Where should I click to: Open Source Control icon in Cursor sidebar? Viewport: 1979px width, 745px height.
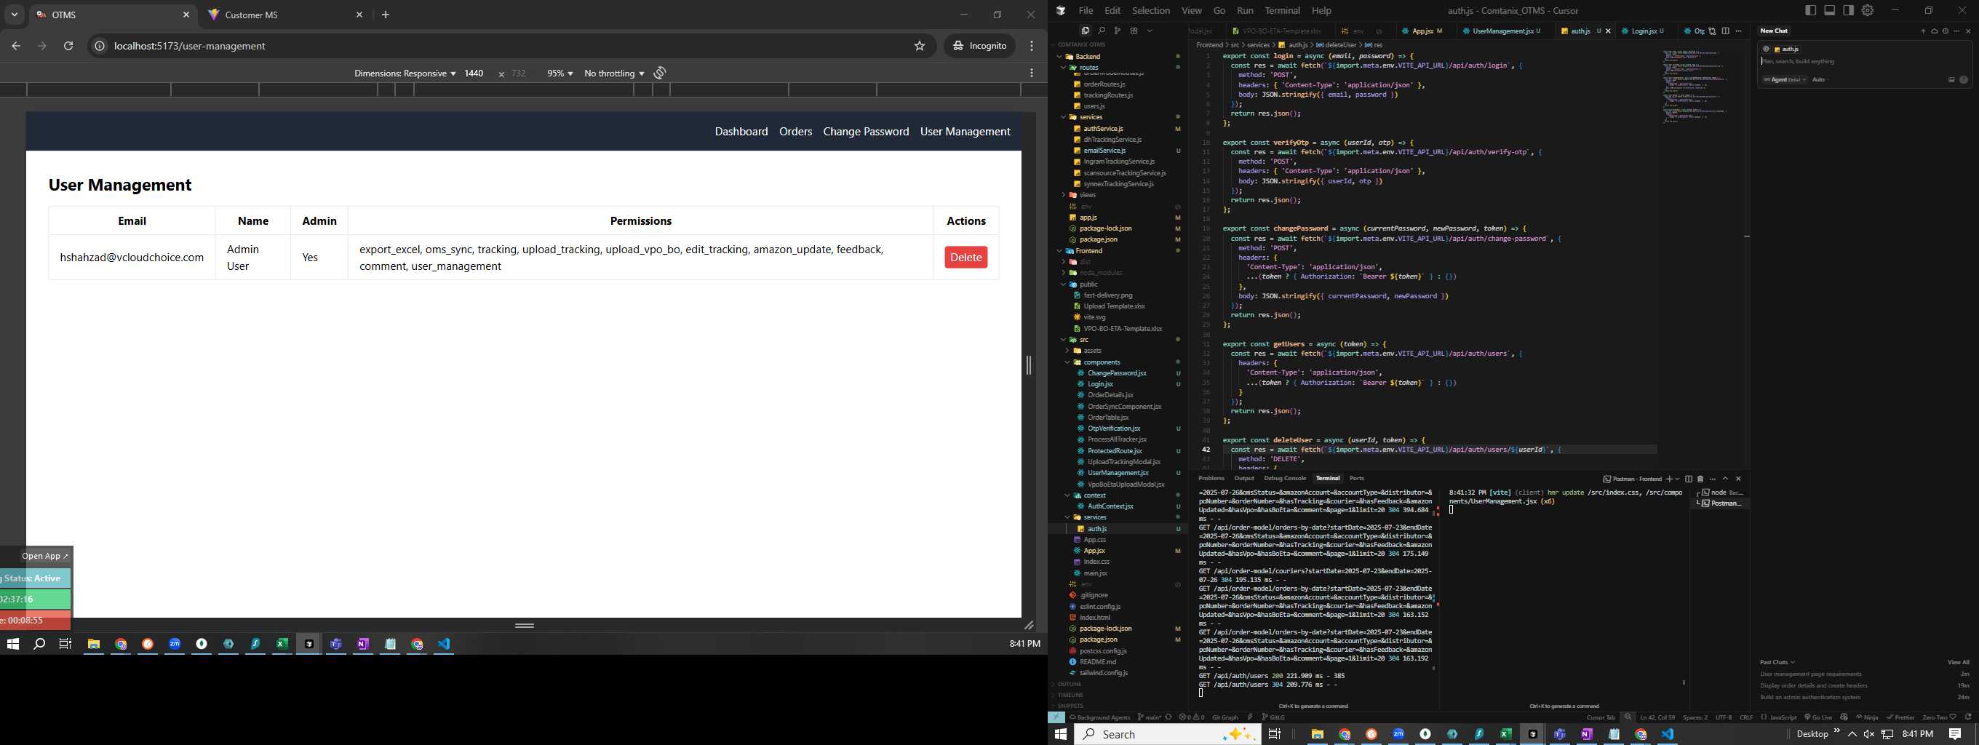[x=1118, y=31]
